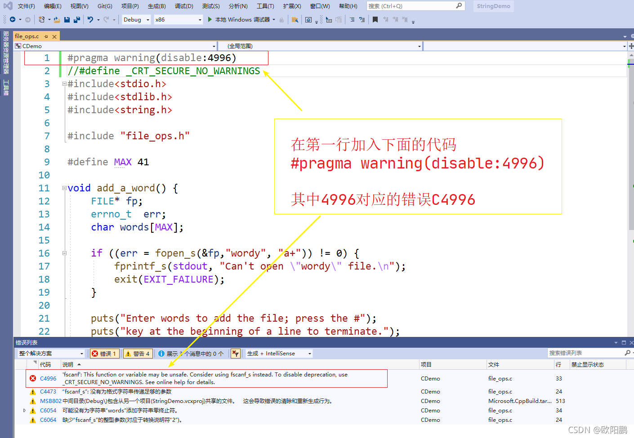Collapse the include block at line 3

pyautogui.click(x=64, y=84)
